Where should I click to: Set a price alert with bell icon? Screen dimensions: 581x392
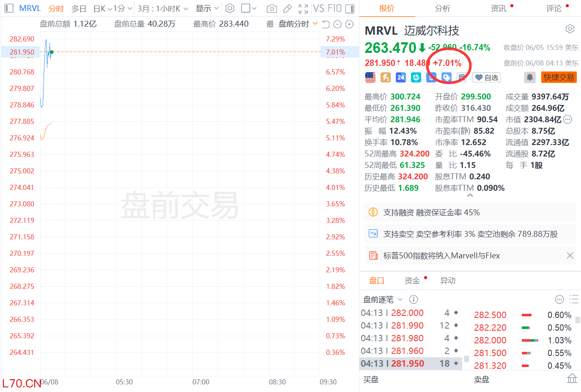[530, 77]
